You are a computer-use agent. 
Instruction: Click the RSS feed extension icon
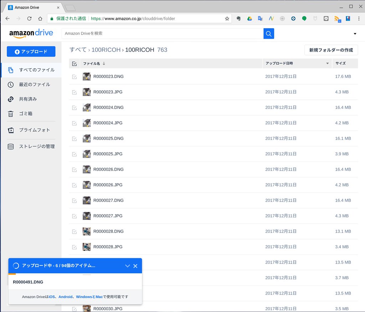pos(337,19)
